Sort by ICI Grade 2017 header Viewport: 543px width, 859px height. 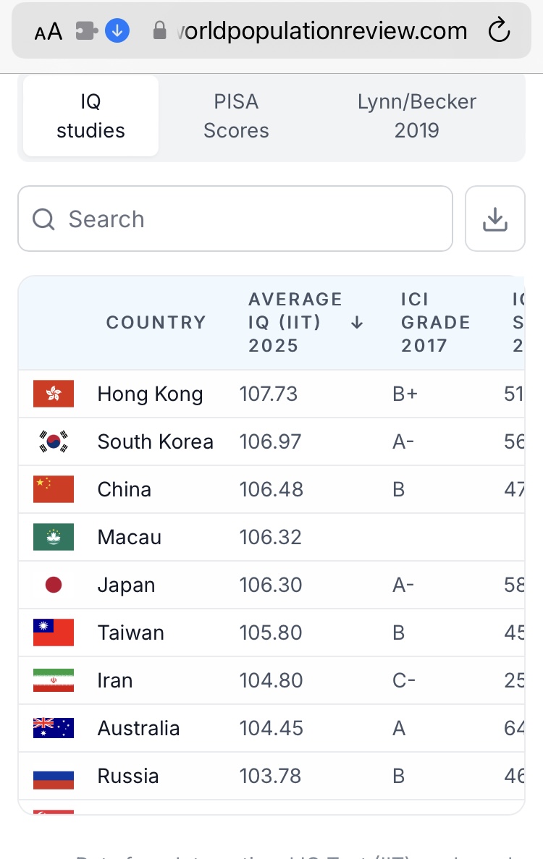(435, 323)
